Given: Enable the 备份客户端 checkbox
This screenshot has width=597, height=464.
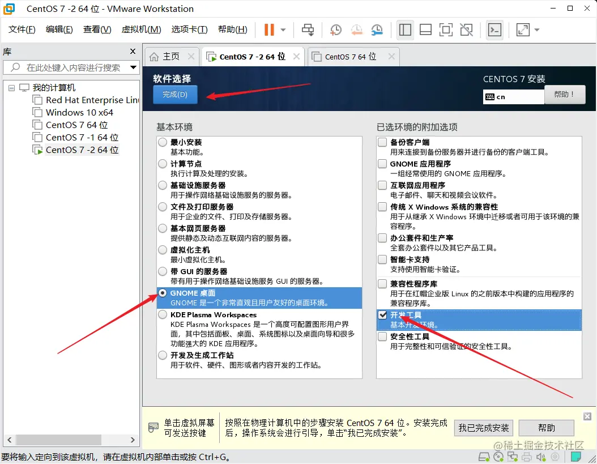Looking at the screenshot, I should click(x=382, y=142).
